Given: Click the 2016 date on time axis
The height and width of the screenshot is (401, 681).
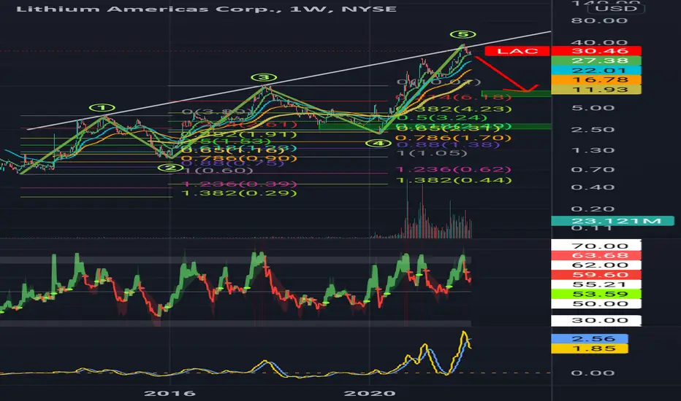Looking at the screenshot, I should click(x=170, y=393).
